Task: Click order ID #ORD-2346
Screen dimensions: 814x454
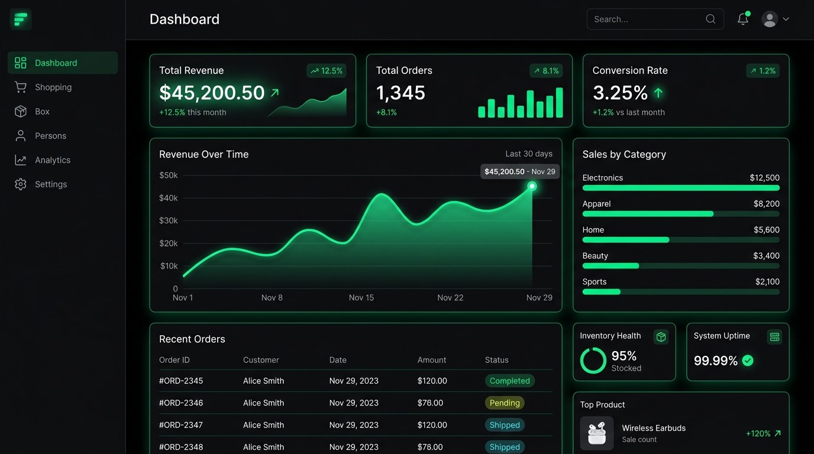Action: coord(181,403)
